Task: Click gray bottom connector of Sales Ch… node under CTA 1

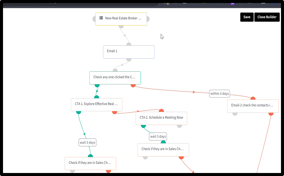Action: coord(72,171)
